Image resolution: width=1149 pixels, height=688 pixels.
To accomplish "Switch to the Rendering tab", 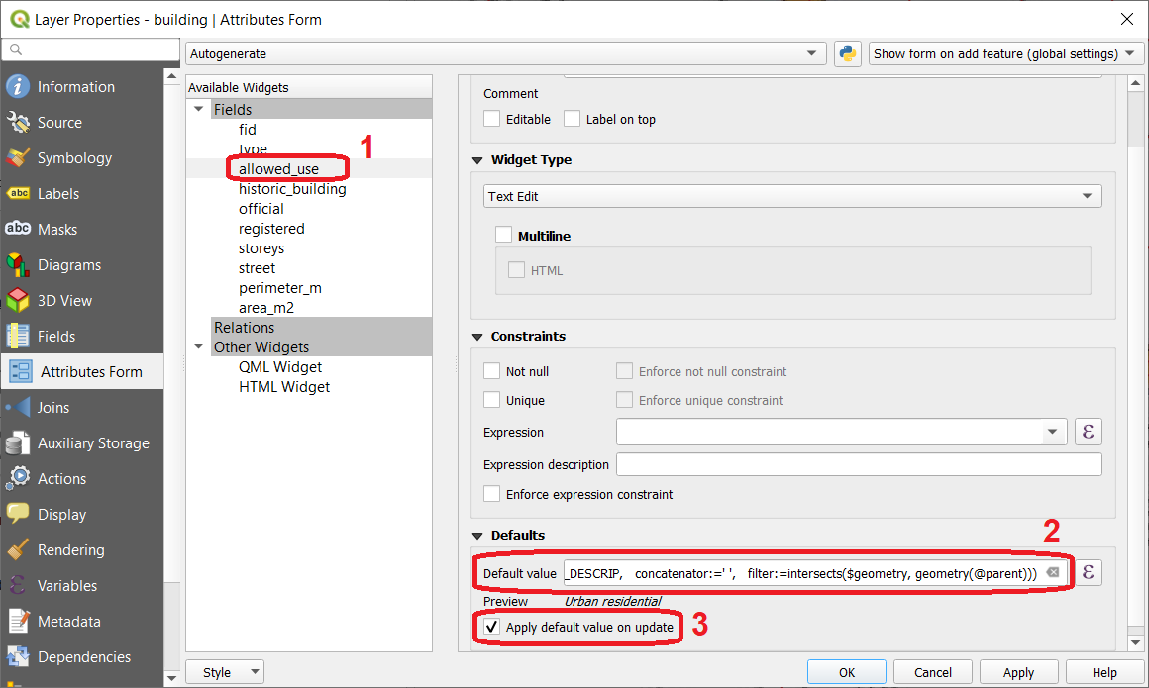I will (x=82, y=549).
